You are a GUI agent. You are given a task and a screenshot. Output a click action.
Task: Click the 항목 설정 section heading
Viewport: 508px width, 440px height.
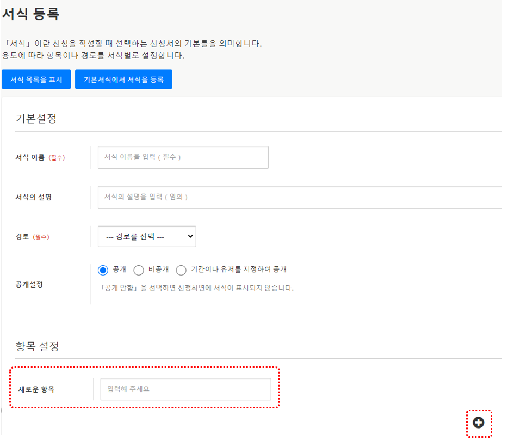coord(37,346)
